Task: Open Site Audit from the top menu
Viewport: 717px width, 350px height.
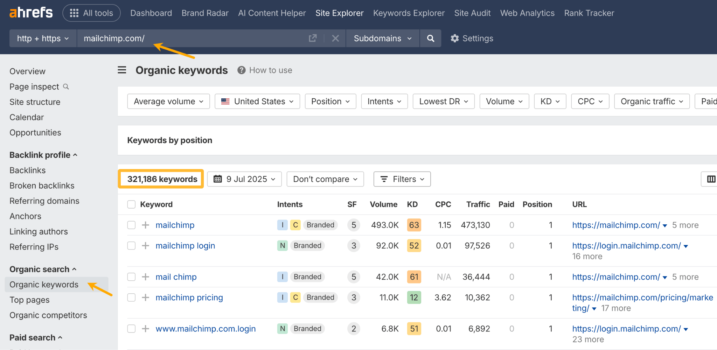Action: click(472, 13)
